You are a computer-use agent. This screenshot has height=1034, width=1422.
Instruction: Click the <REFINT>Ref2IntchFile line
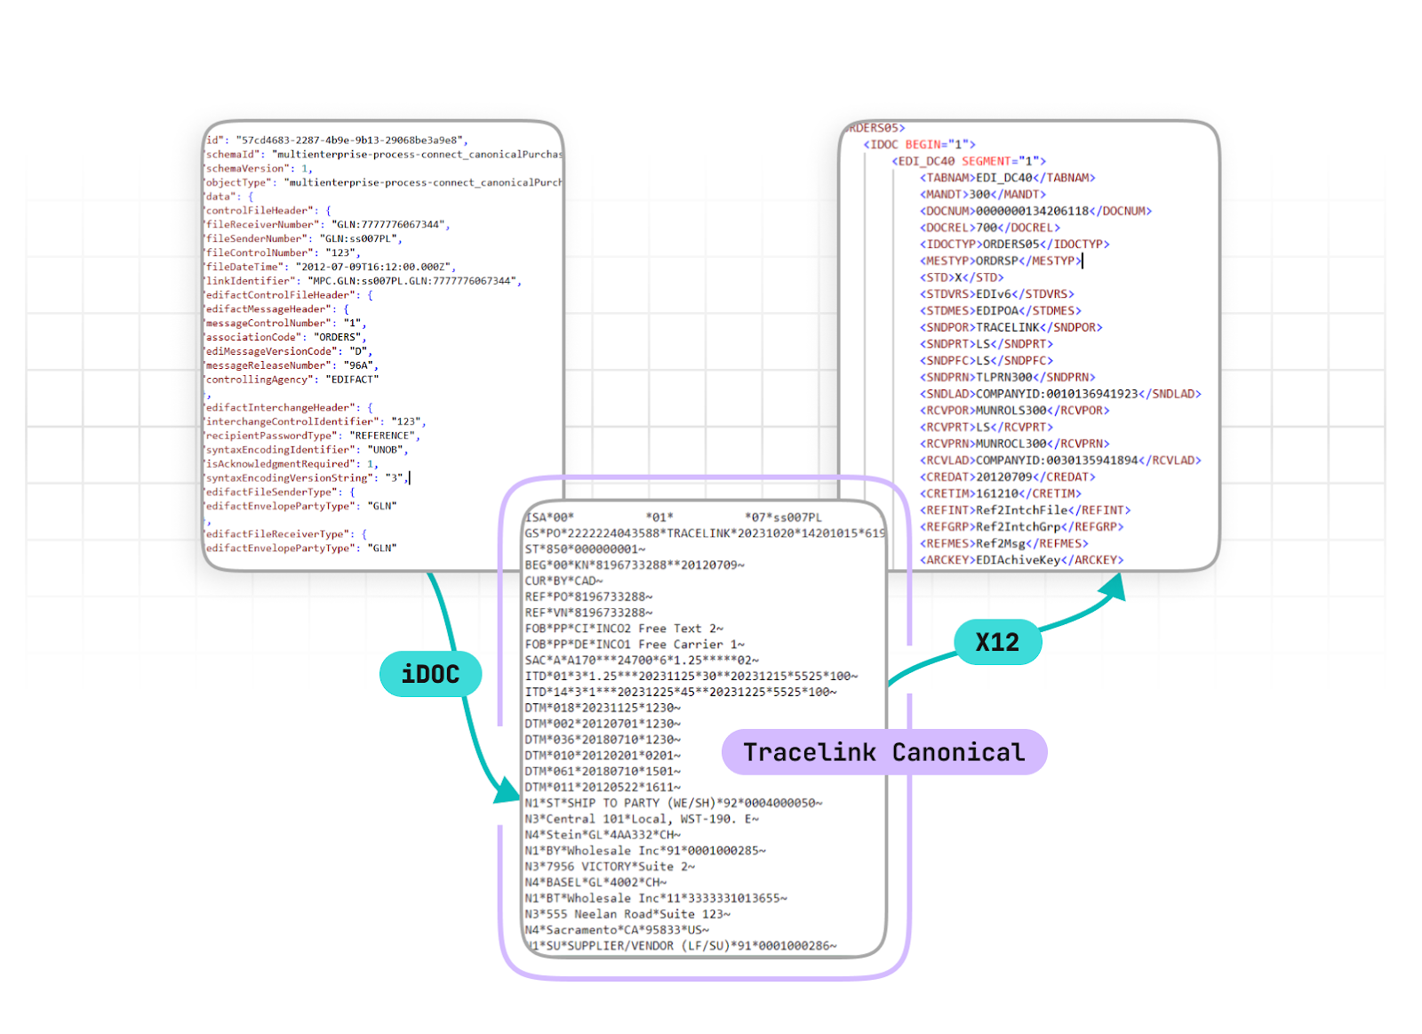pyautogui.click(x=1026, y=510)
